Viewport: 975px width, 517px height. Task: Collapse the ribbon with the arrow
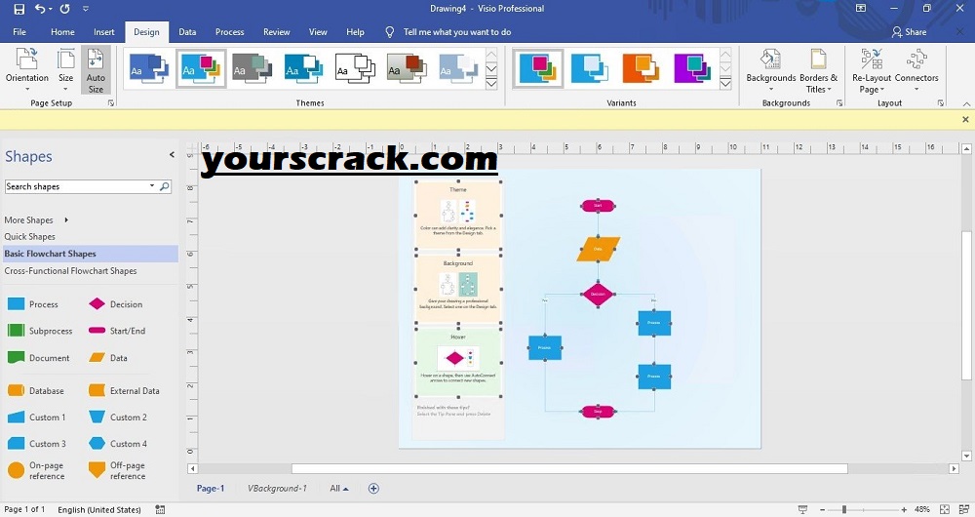(966, 104)
